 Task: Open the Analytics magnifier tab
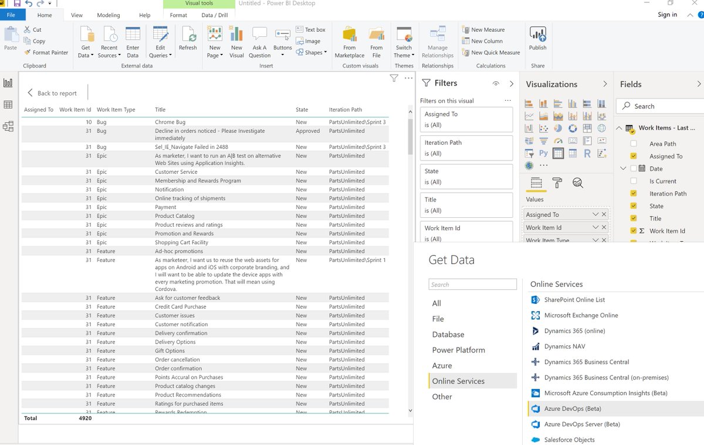[578, 183]
